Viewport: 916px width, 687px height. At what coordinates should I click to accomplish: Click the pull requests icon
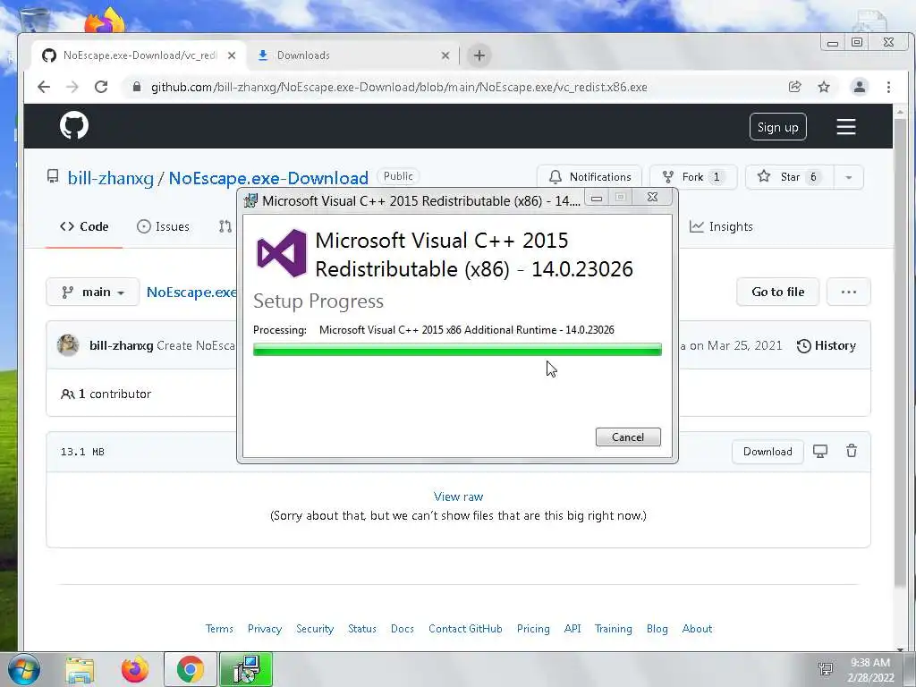tap(225, 226)
